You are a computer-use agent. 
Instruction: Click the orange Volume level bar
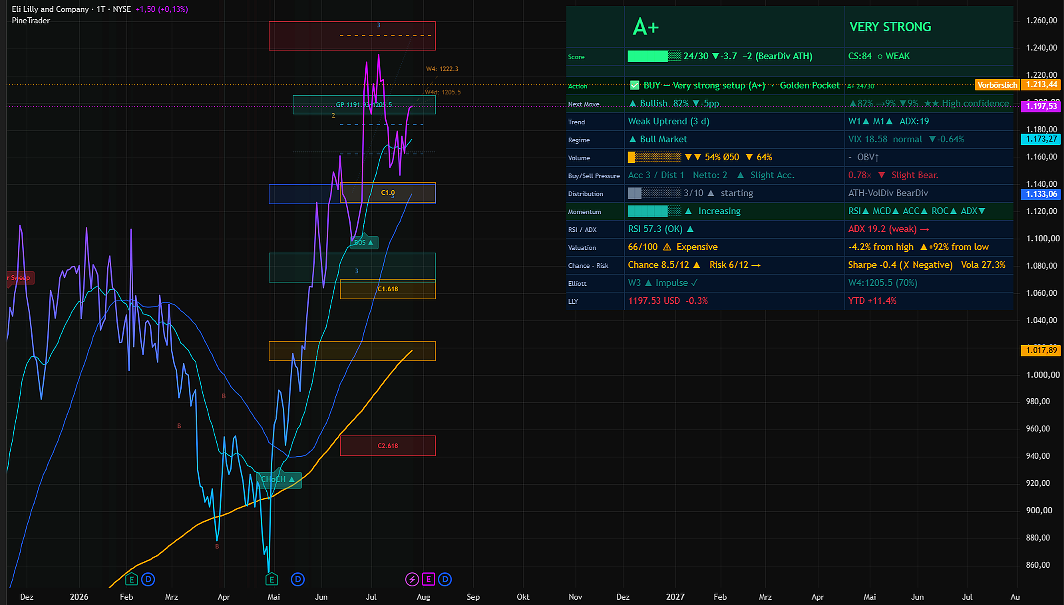coord(654,157)
